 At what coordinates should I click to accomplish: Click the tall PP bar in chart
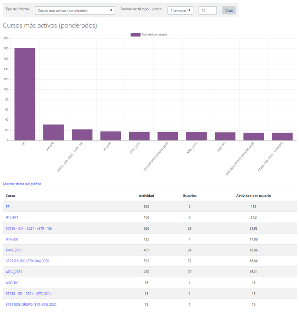pos(25,94)
